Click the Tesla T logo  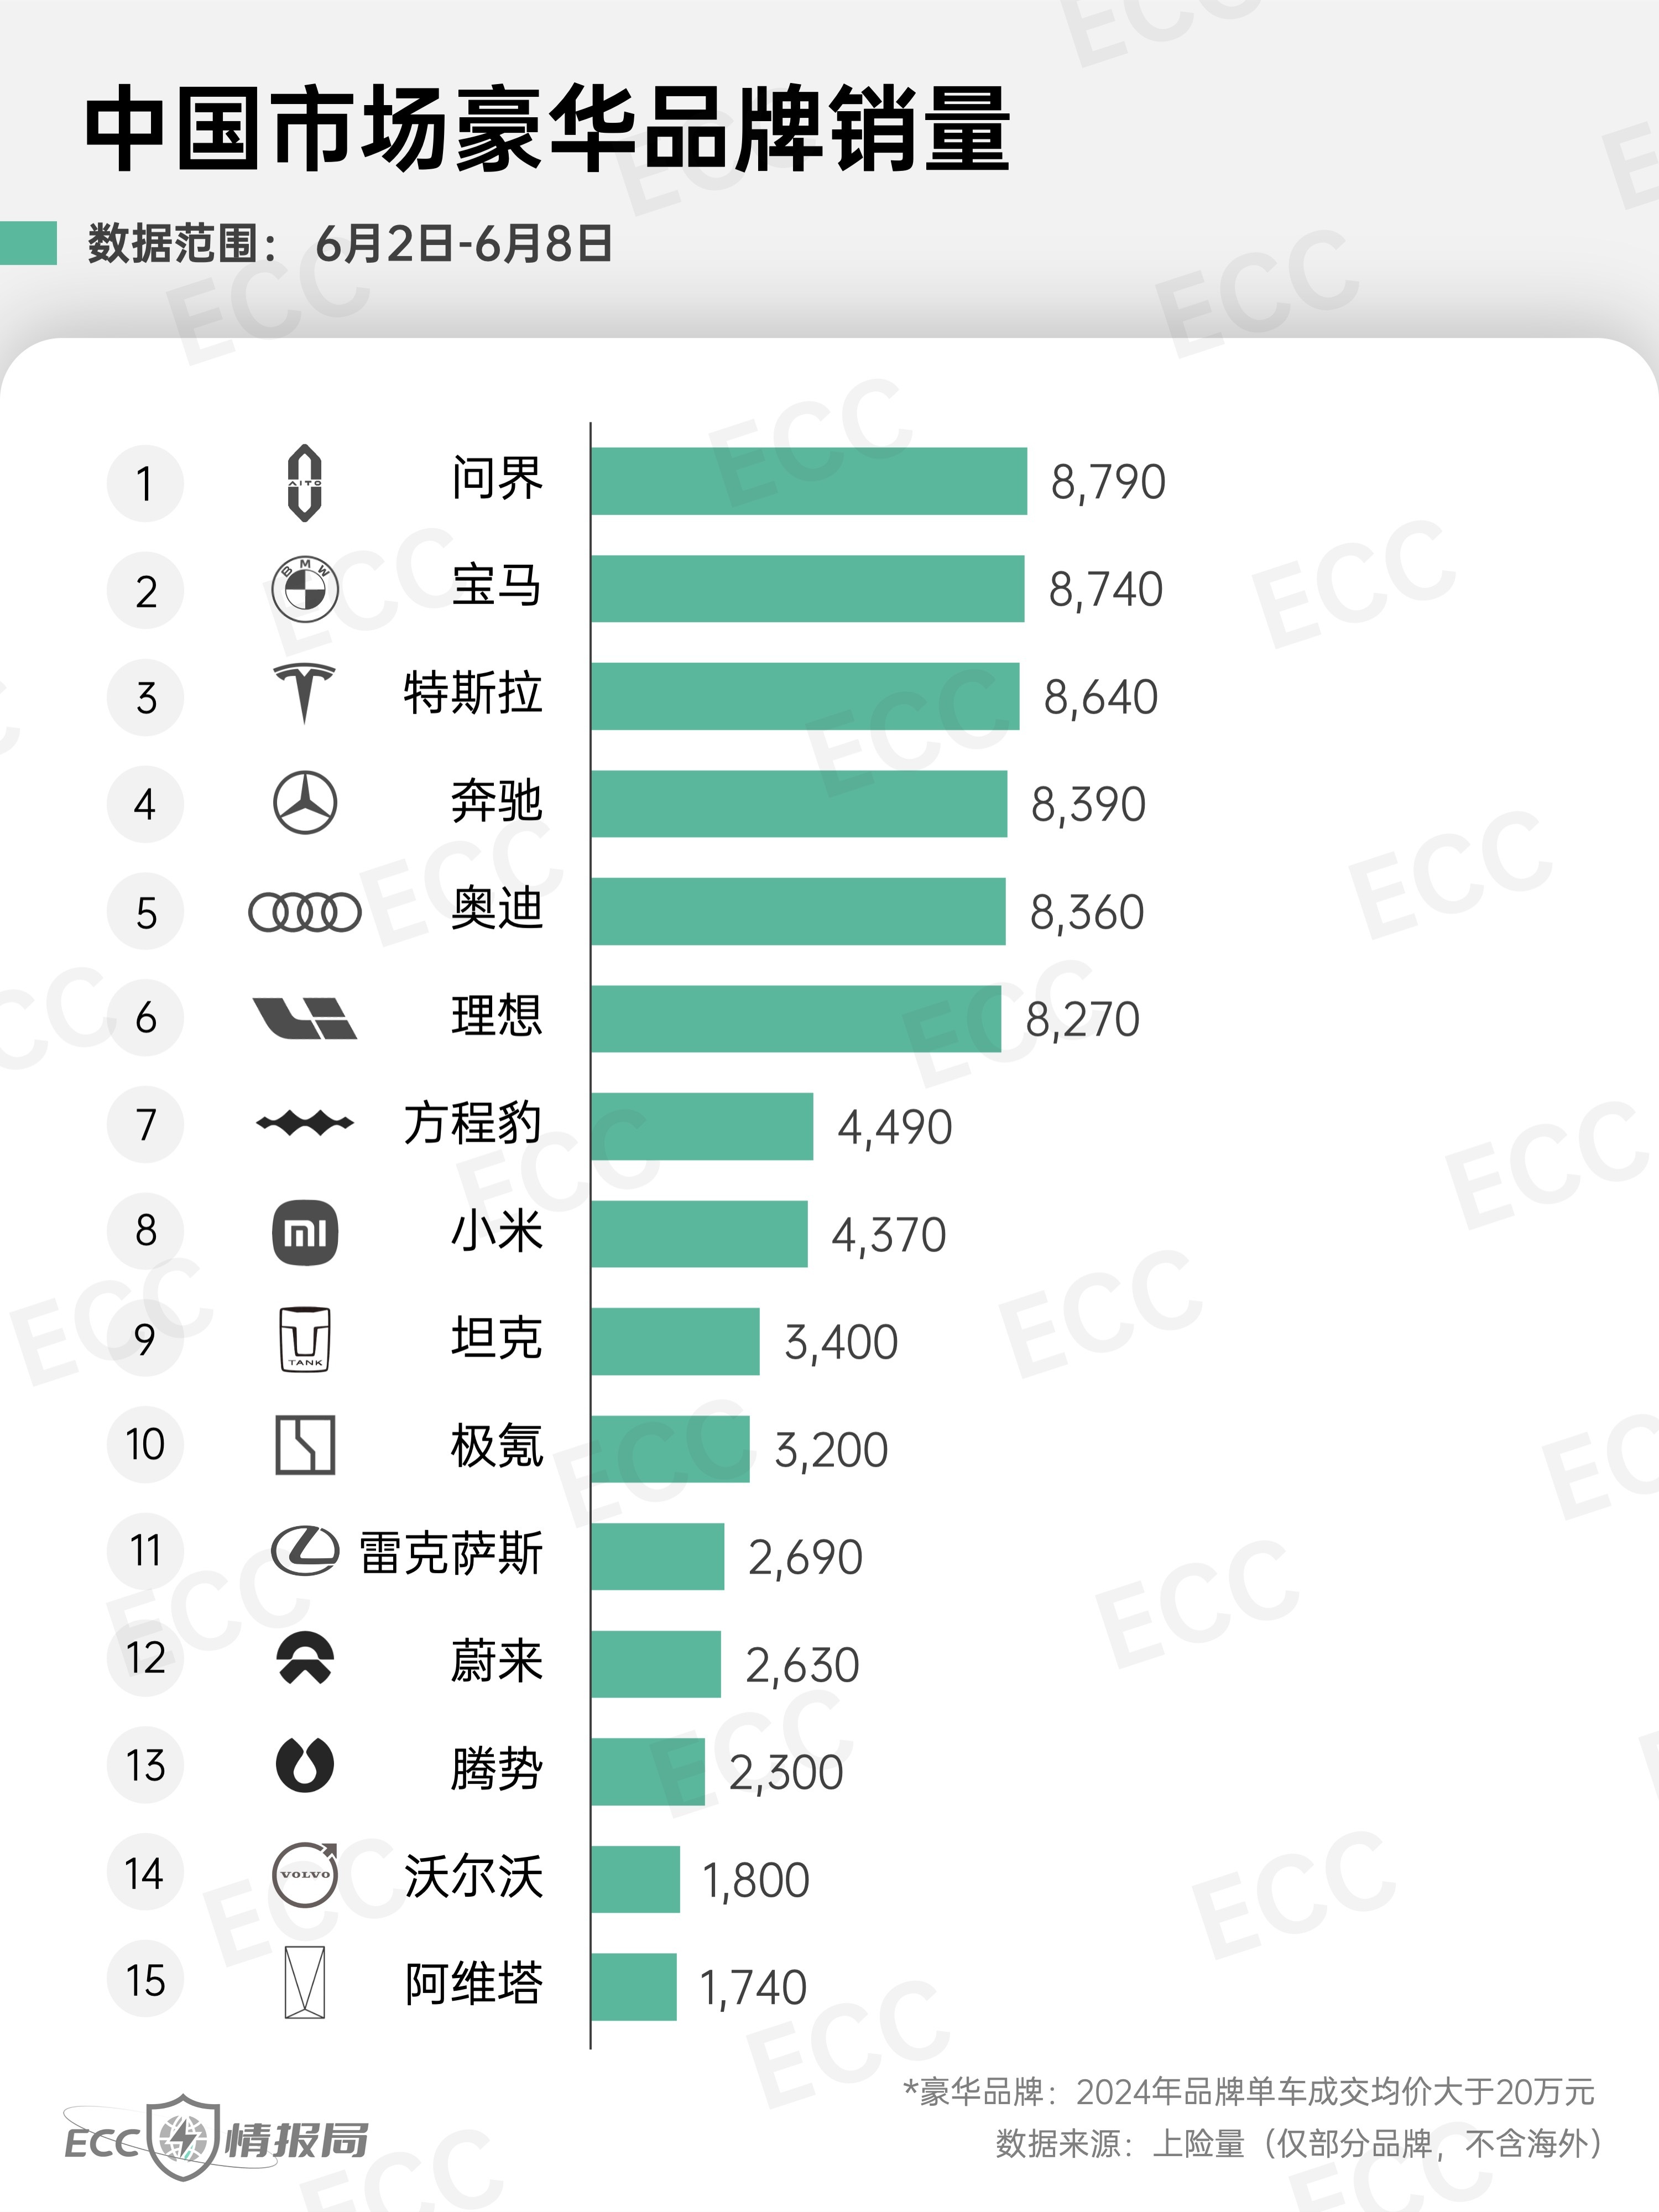pos(305,693)
